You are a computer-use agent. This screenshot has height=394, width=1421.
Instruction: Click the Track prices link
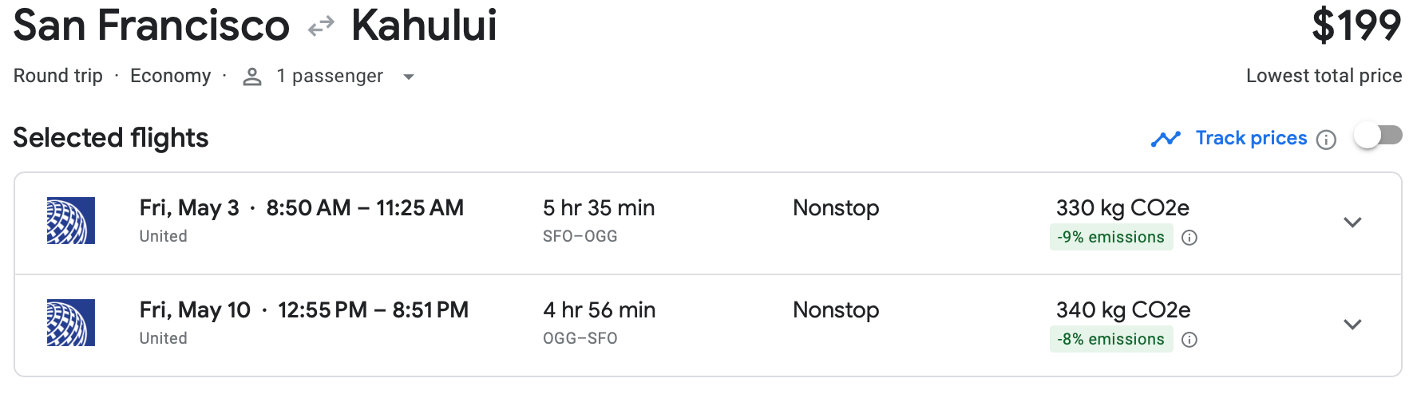point(1251,138)
